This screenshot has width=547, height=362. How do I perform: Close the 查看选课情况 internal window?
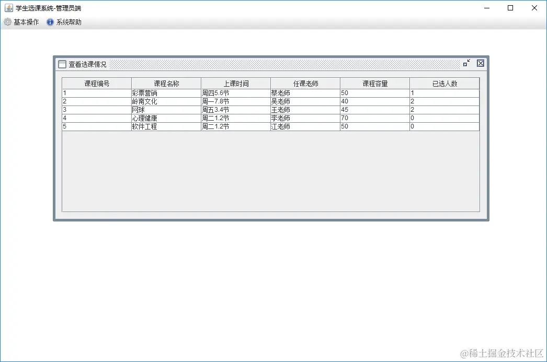click(481, 63)
